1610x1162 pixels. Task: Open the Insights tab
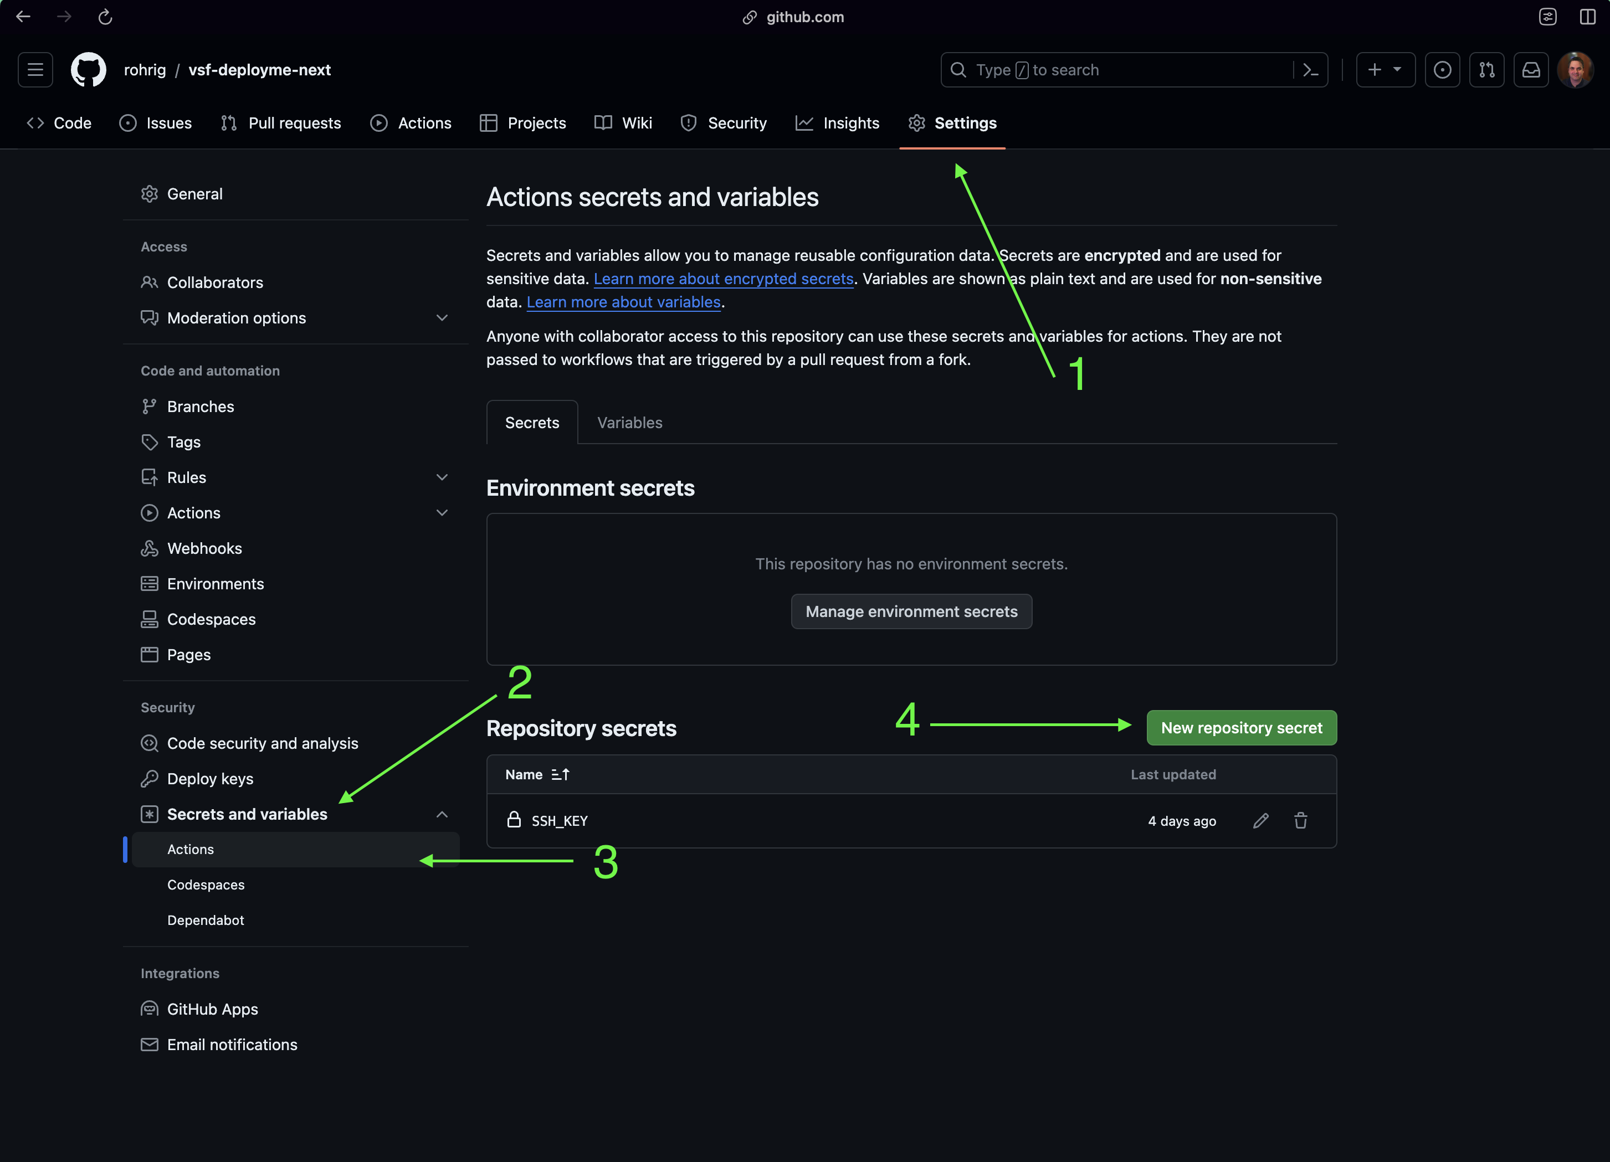pos(838,123)
